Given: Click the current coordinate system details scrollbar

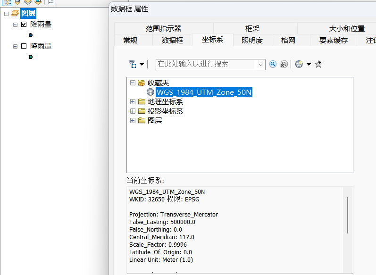Looking at the screenshot, I should [x=347, y=215].
